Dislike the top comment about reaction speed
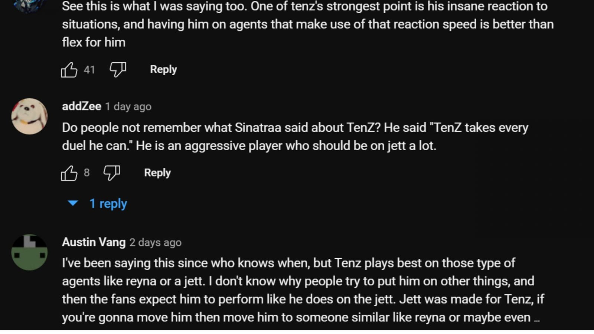Viewport: 594px width, 334px height. click(x=117, y=69)
